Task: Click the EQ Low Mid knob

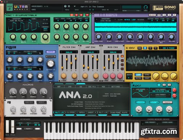Action: click(x=23, y=109)
